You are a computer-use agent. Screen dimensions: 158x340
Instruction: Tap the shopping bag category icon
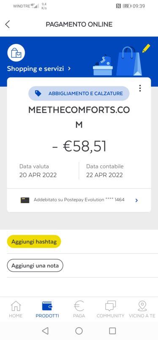(16, 53)
